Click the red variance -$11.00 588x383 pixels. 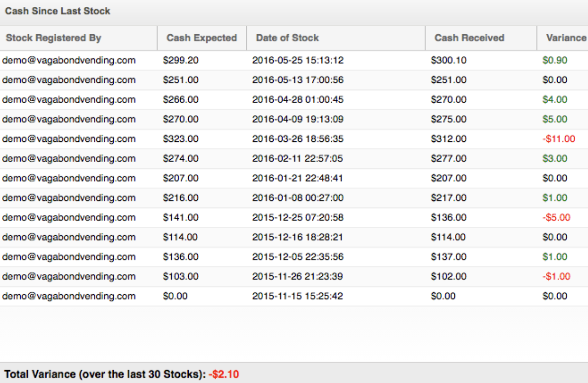[x=559, y=139]
